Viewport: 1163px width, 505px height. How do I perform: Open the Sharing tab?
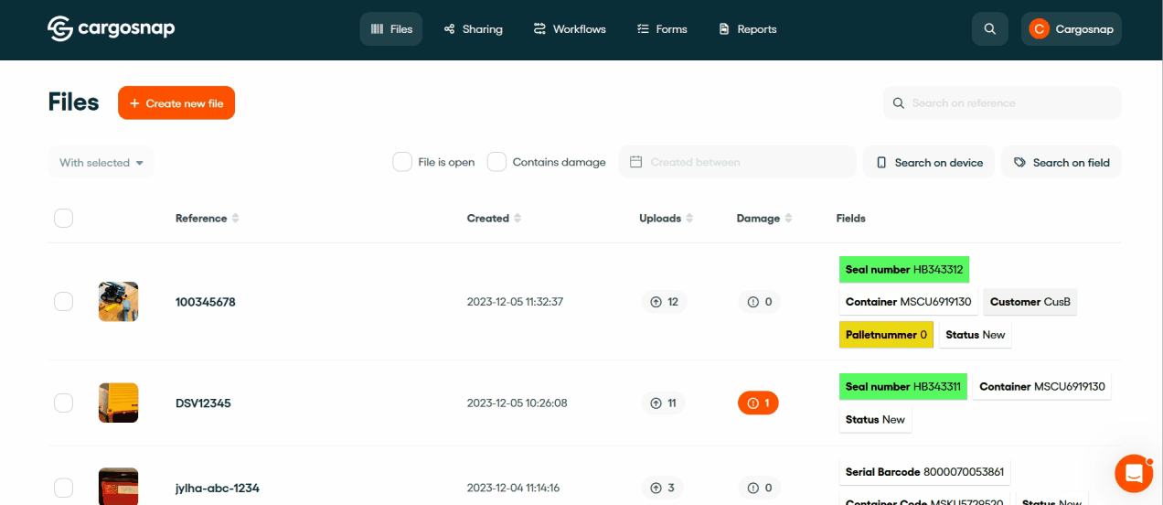pos(474,29)
